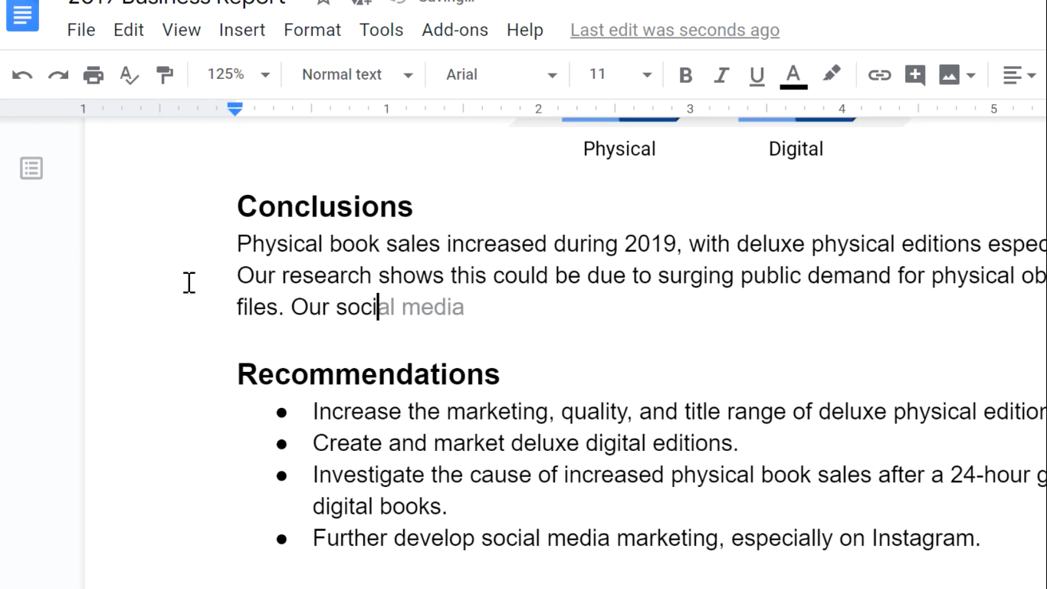This screenshot has width=1047, height=589.
Task: Insert a link using chain icon
Action: pyautogui.click(x=879, y=75)
